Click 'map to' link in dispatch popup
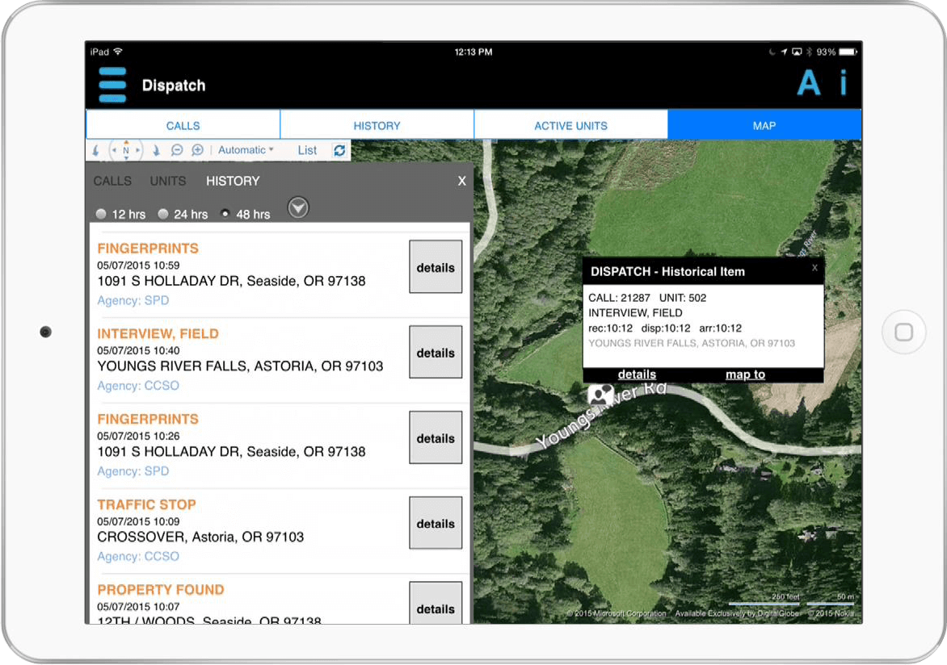This screenshot has width=947, height=665. click(x=745, y=374)
